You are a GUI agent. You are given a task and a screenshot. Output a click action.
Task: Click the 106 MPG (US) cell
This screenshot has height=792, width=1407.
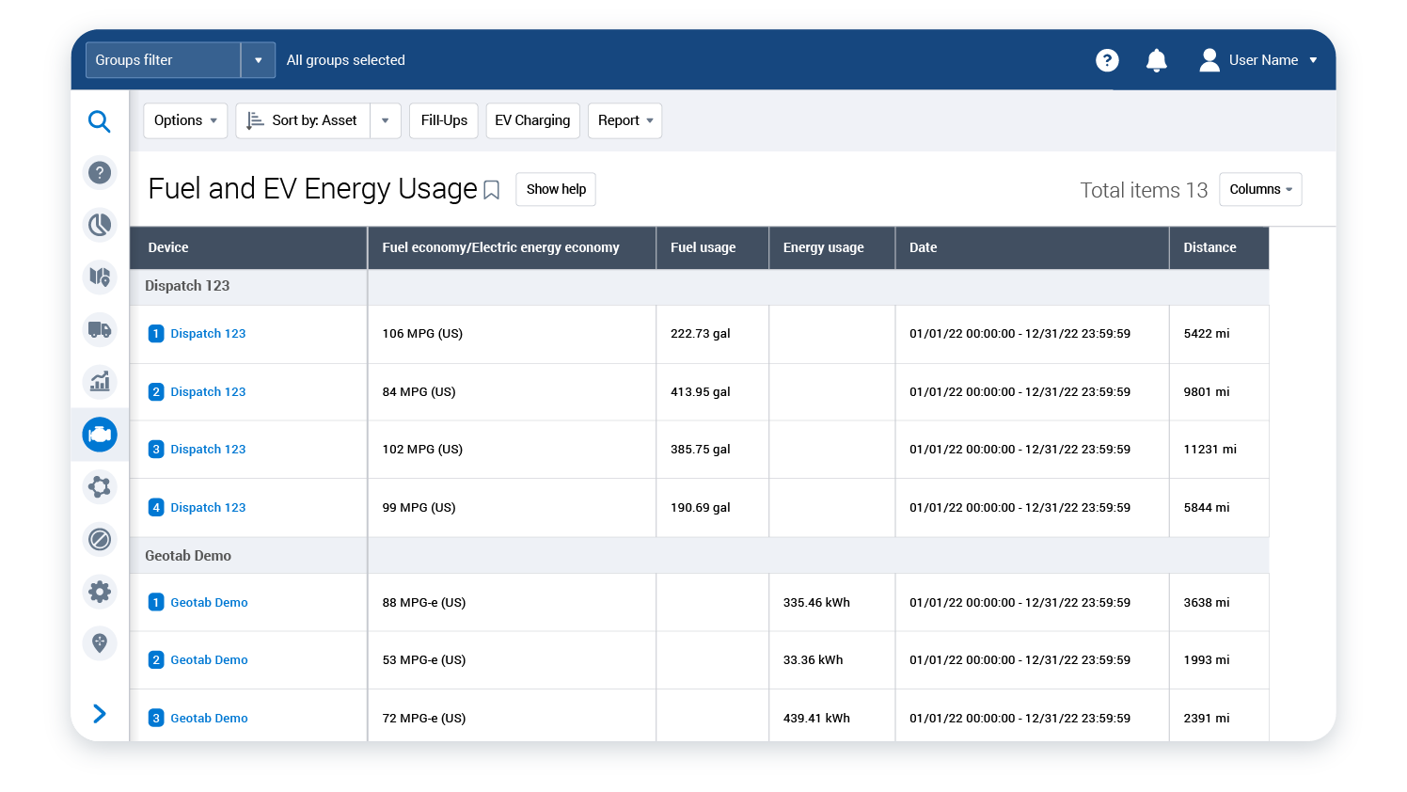[x=512, y=334]
